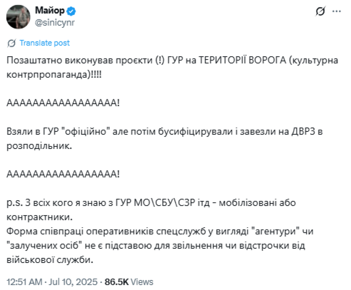Image resolution: width=351 pixels, height=290 pixels.
Task: Click the Translate post link
Action: 45,43
